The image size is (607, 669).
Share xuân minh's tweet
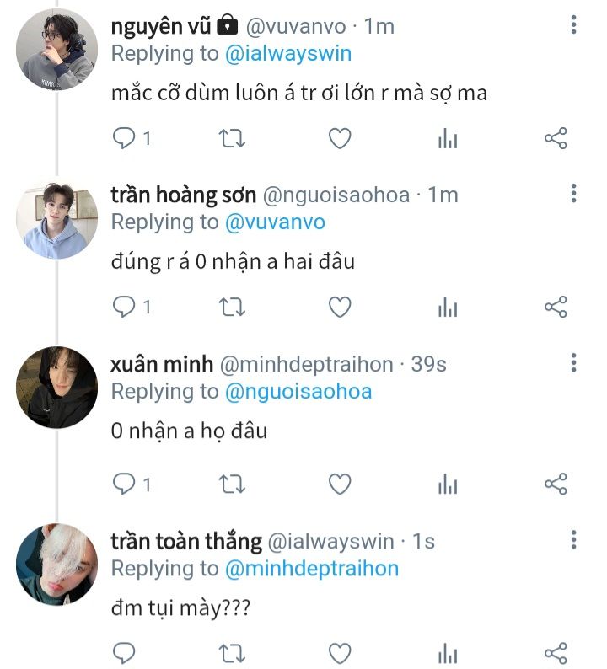click(556, 484)
